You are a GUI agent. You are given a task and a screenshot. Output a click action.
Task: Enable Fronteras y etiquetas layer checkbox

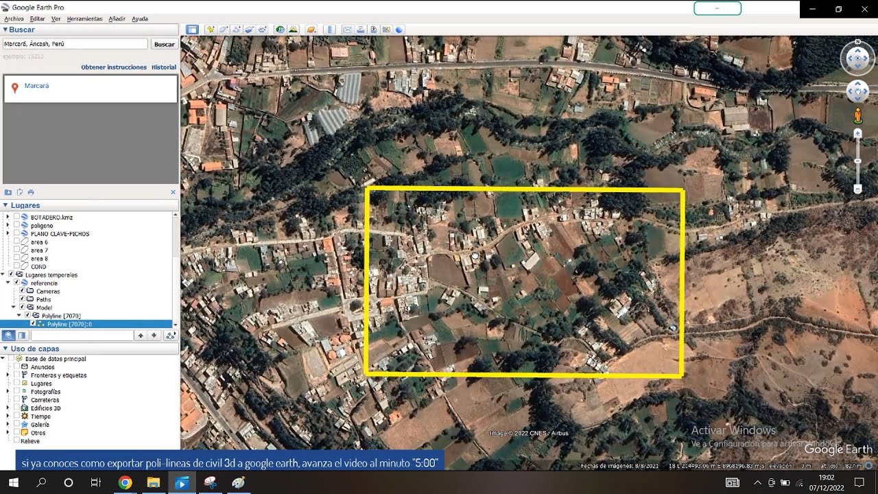(16, 375)
